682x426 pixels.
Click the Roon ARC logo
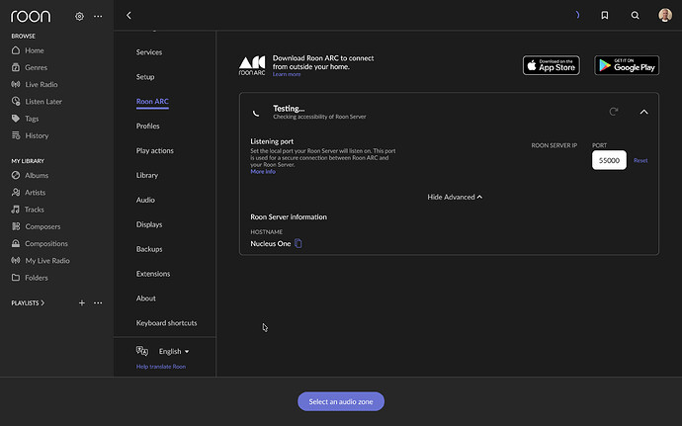click(x=252, y=65)
